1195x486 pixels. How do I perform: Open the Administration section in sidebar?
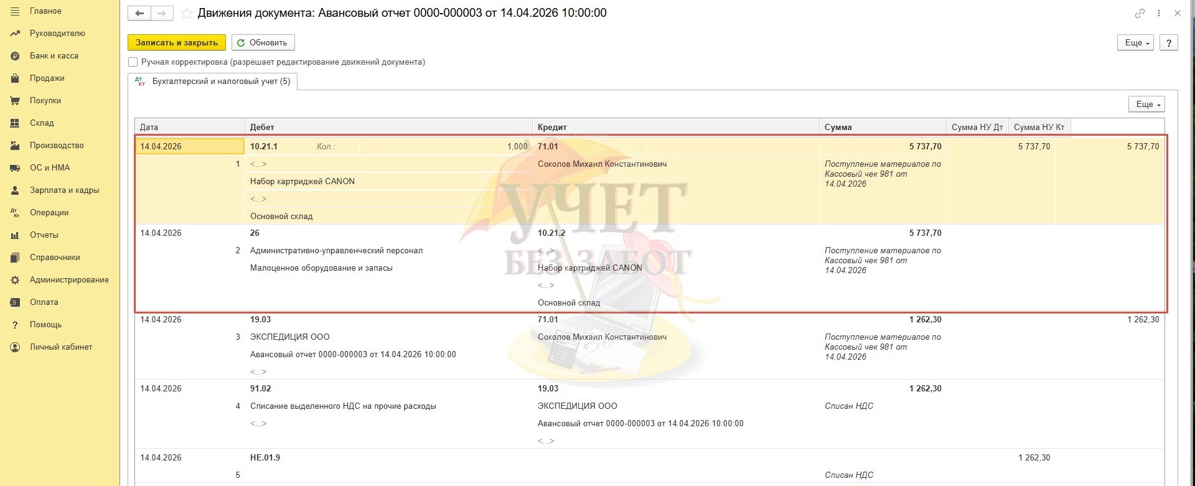click(x=68, y=280)
